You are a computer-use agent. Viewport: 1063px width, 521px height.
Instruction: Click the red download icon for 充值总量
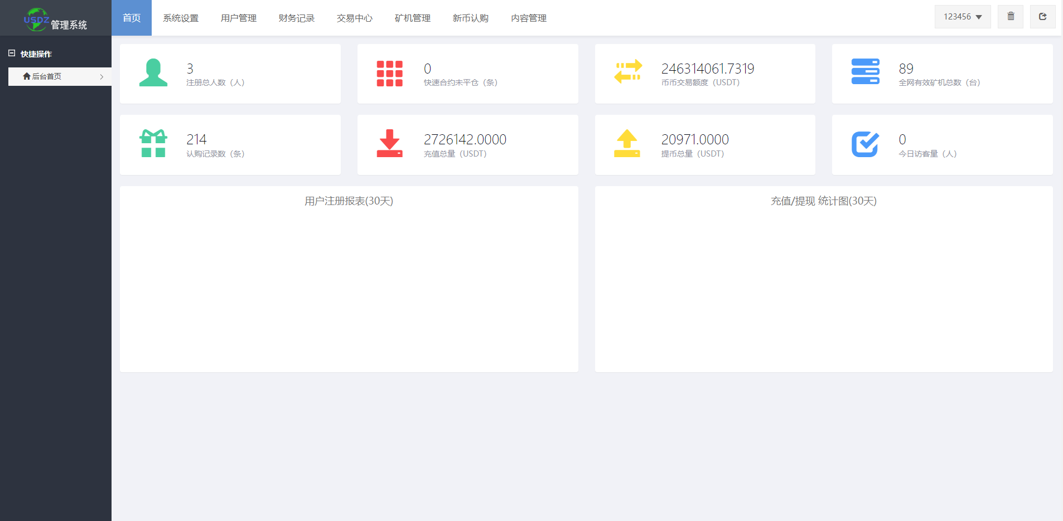point(390,144)
